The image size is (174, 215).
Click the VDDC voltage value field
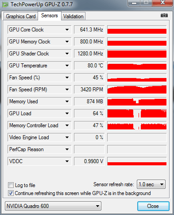[89, 161]
